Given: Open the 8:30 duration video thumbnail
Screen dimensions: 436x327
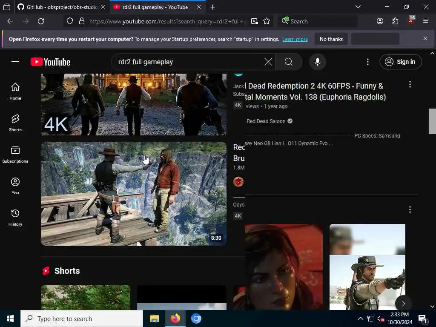Looking at the screenshot, I should coord(134,194).
